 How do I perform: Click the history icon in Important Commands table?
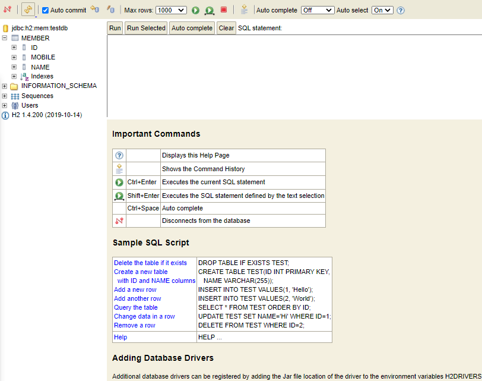tap(119, 169)
